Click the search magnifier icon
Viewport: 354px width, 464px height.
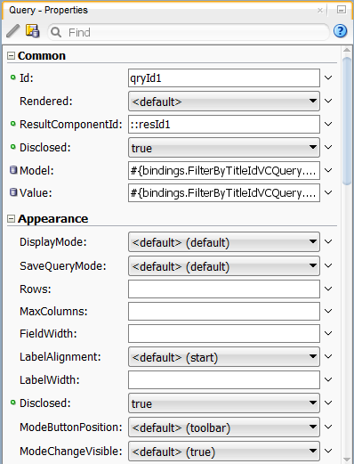pyautogui.click(x=56, y=32)
